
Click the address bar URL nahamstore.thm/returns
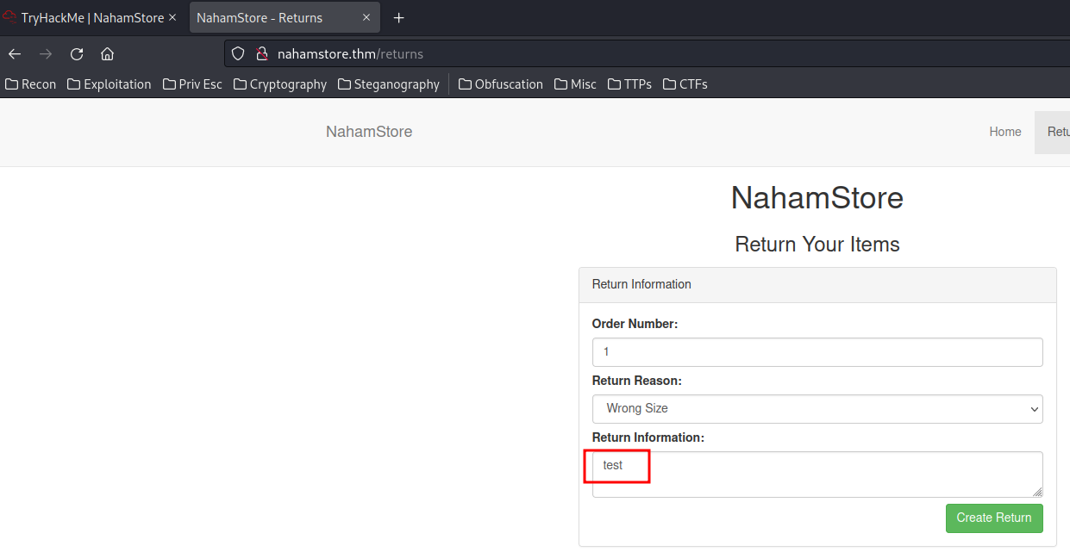pos(350,53)
